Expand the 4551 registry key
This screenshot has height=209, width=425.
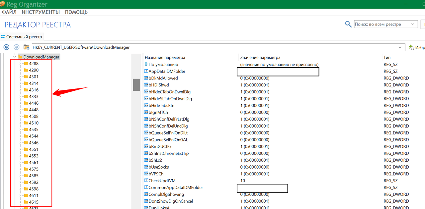[x=20, y=149]
